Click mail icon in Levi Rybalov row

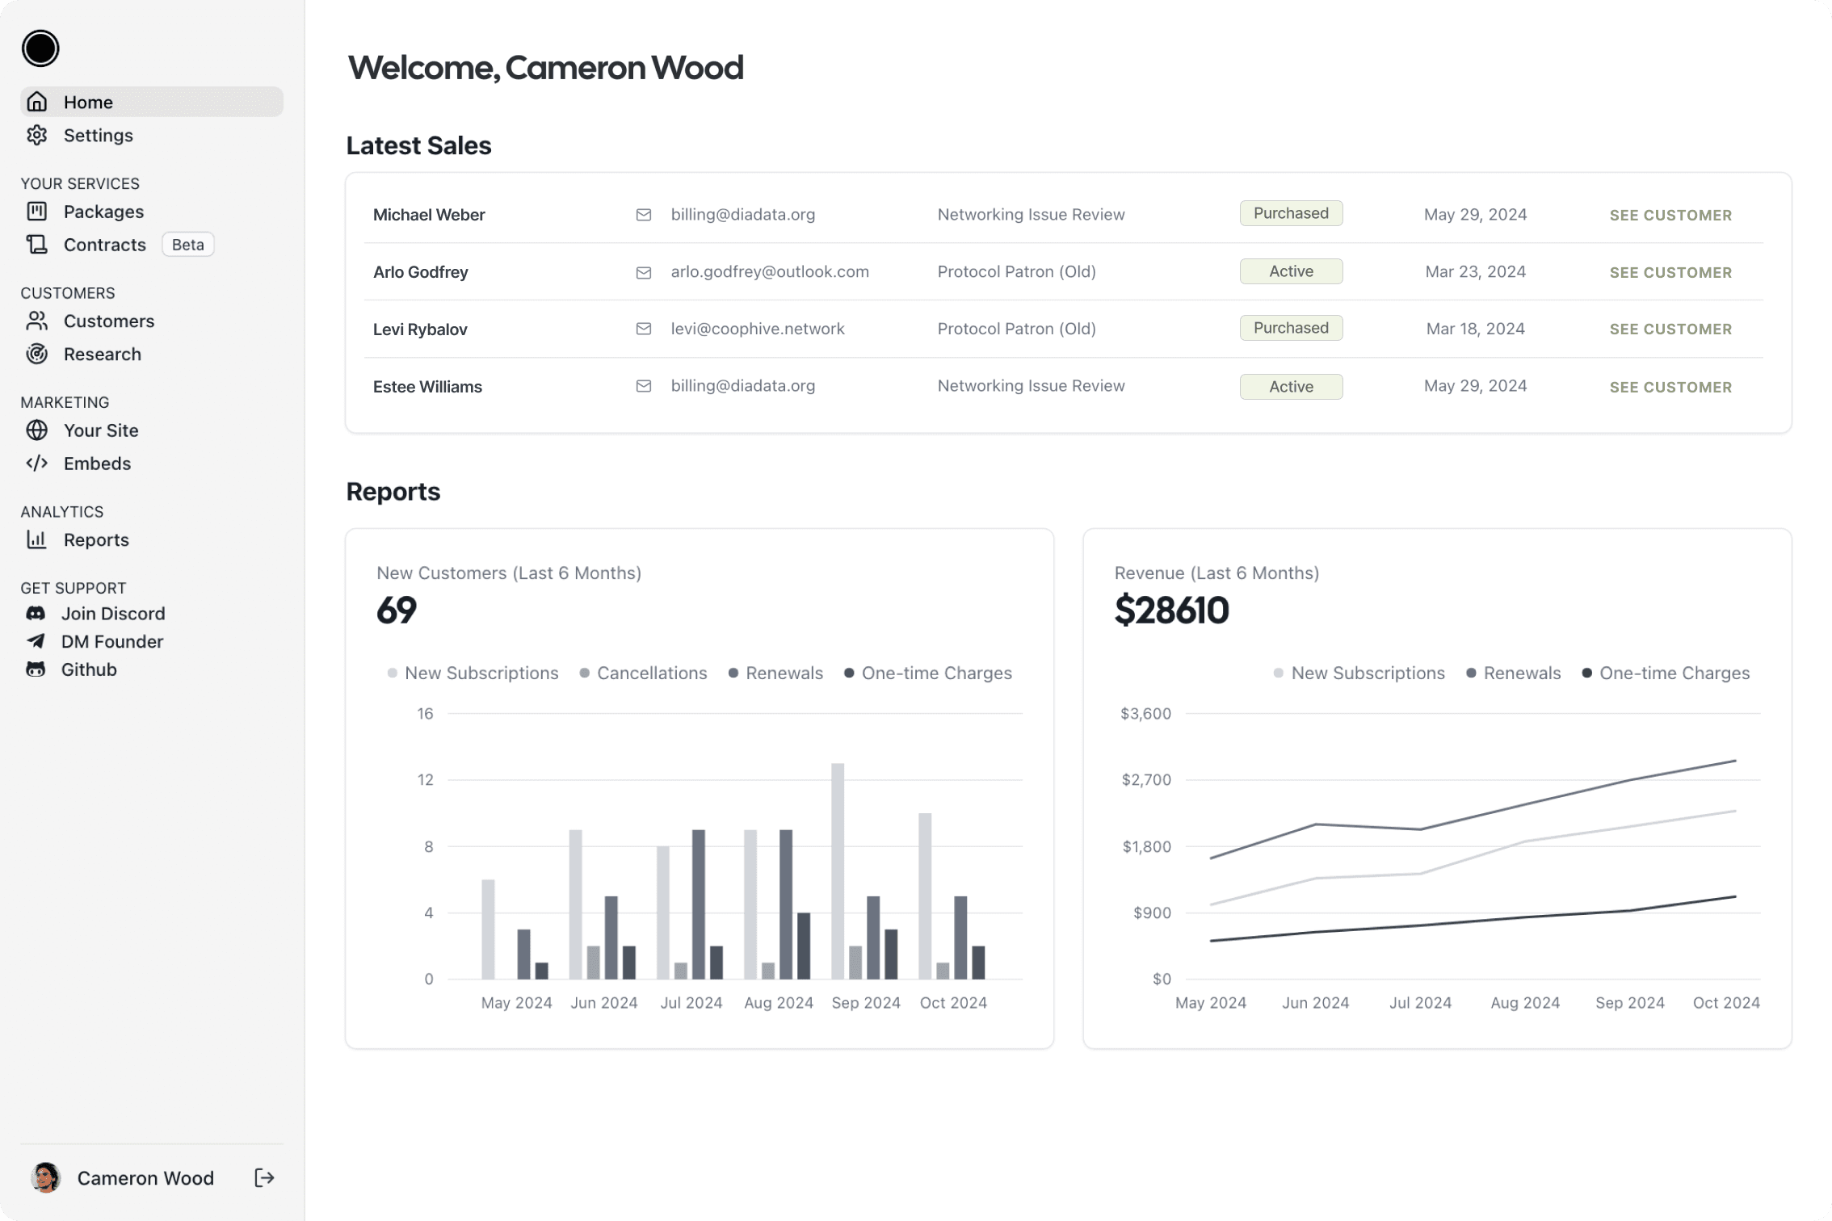pyautogui.click(x=644, y=329)
